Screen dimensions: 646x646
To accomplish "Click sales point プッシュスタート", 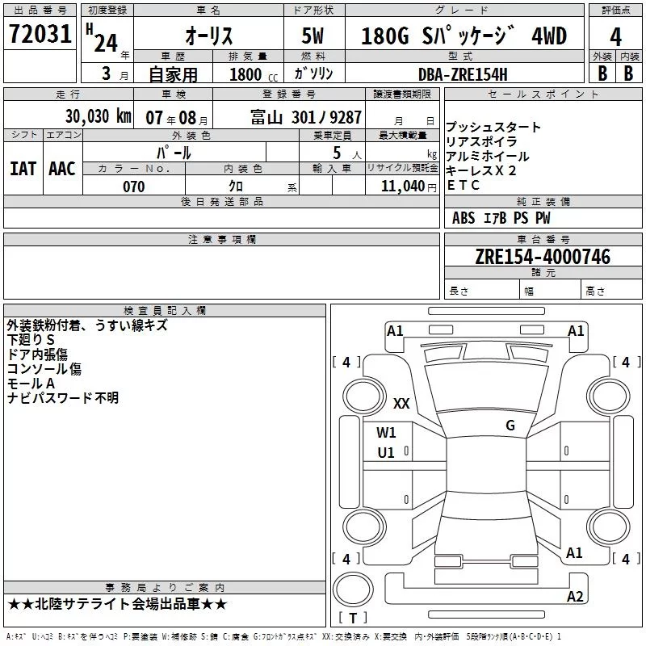I will (493, 127).
